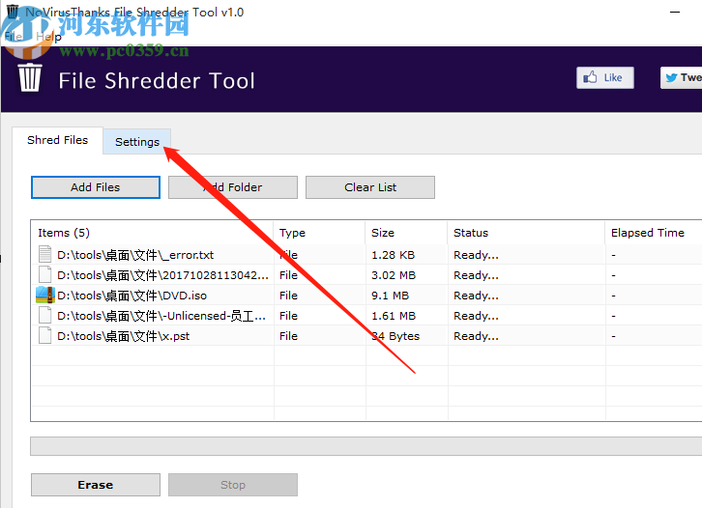Sort by Status column header
The width and height of the screenshot is (702, 508).
click(x=526, y=233)
